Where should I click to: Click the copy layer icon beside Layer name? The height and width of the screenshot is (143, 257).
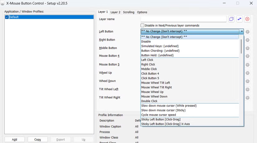pos(231,19)
